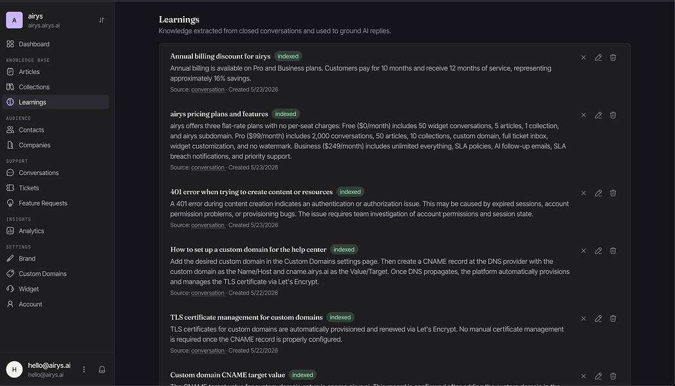Go to the Tickets page

55,188
